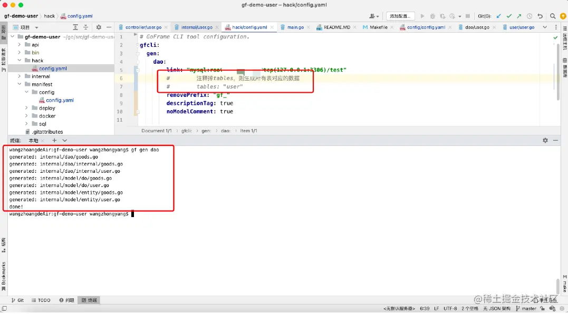This screenshot has height=314, width=568.
Task: Click gf-demo-user breadcrumb
Action: 21,16
